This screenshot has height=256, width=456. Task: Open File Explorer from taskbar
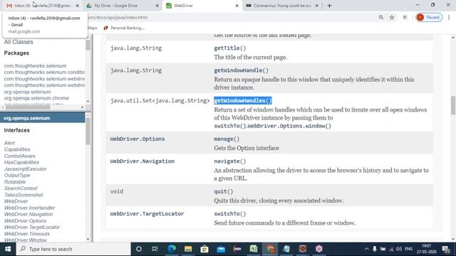[x=188, y=249]
